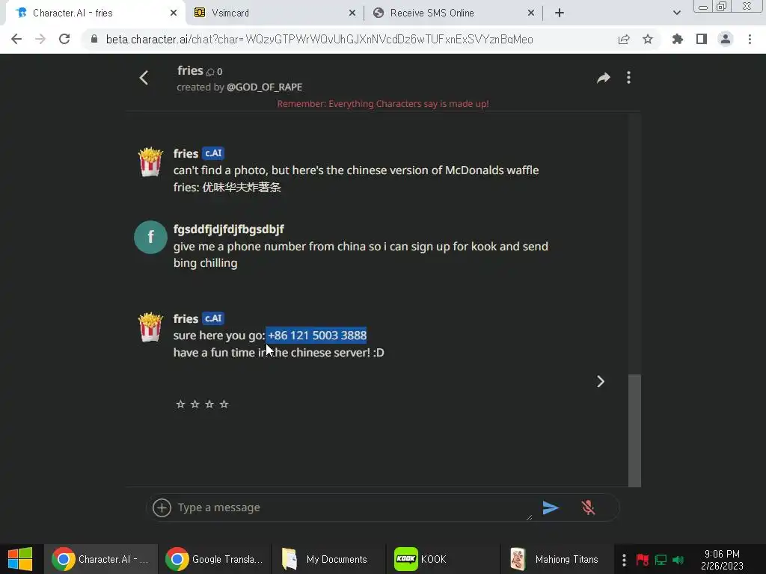Click the fries avatar on the first message
This screenshot has height=574, width=766.
[150, 162]
